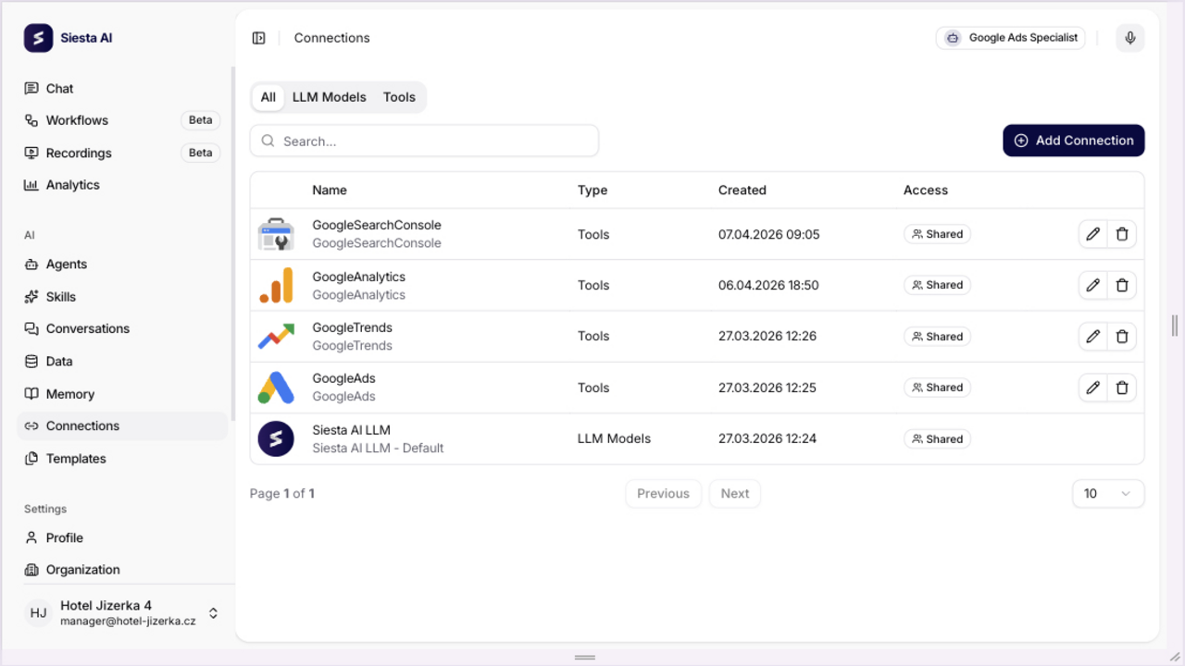
Task: Click the Siesta AI LLM round logo
Action: click(276, 438)
